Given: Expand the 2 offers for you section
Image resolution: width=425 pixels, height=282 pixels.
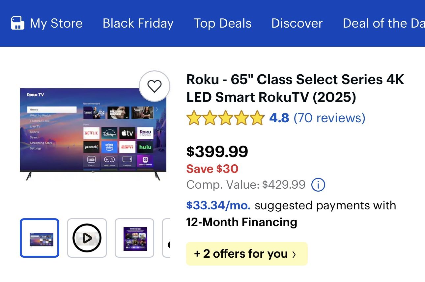Looking at the screenshot, I should click(x=246, y=253).
